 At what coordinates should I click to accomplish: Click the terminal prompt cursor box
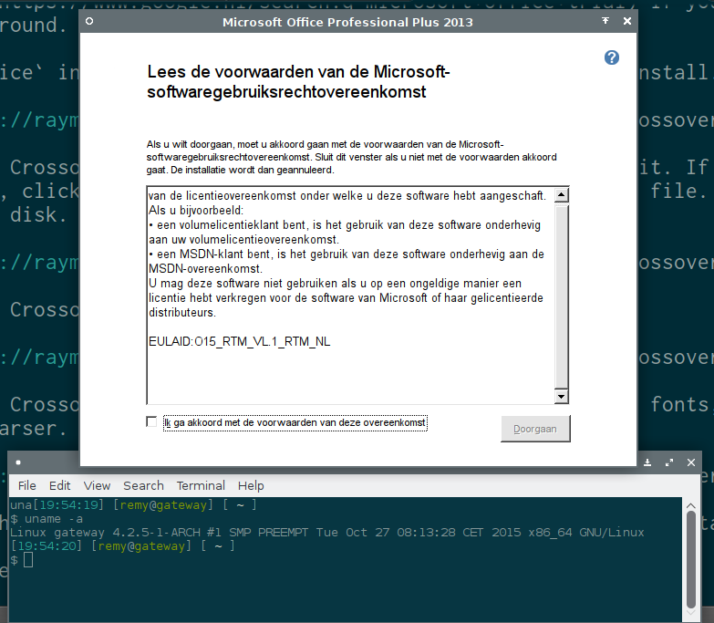[28, 560]
